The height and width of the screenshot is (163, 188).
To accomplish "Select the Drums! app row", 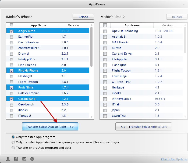I will (48, 54).
